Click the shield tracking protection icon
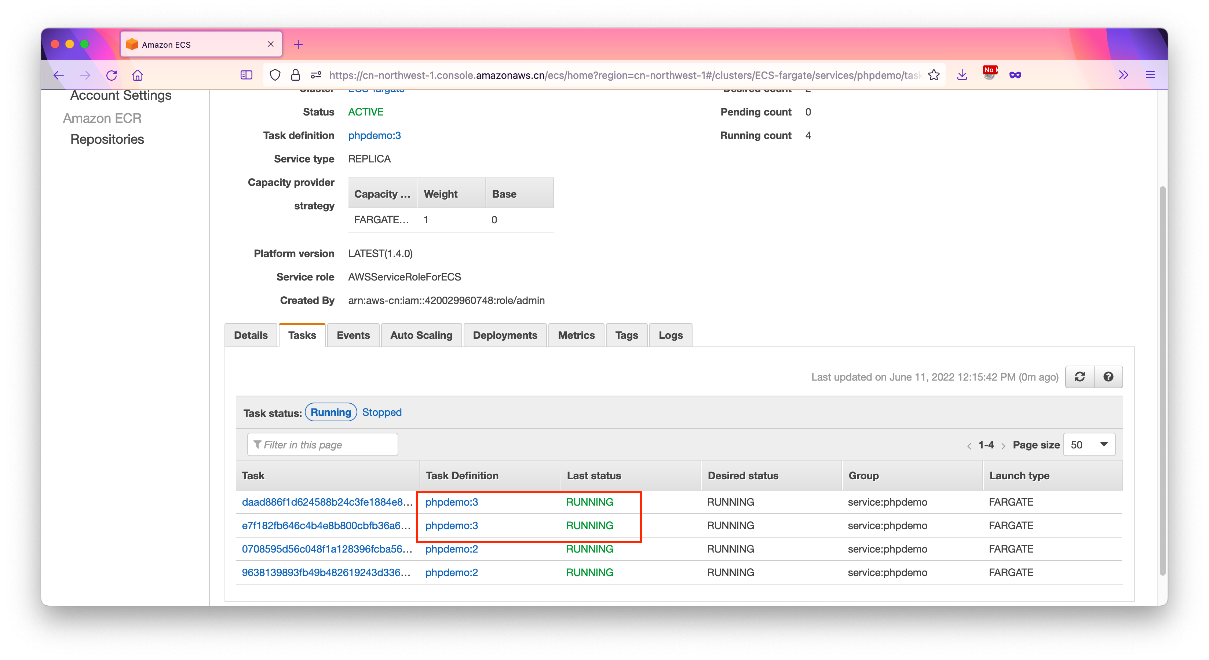This screenshot has height=660, width=1209. pyautogui.click(x=275, y=75)
